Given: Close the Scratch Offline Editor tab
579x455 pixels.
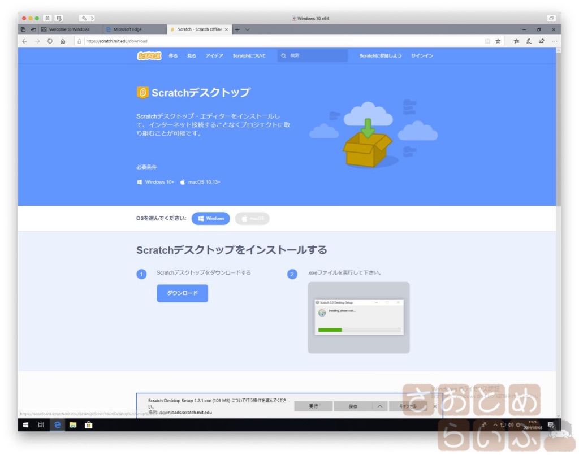Looking at the screenshot, I should (226, 29).
